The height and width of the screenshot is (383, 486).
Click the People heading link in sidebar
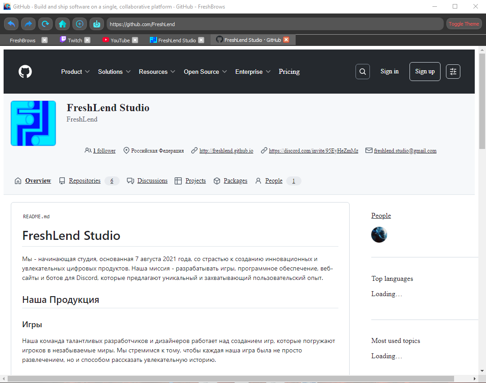click(381, 216)
